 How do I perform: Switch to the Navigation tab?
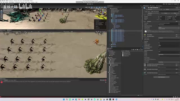[159, 6]
